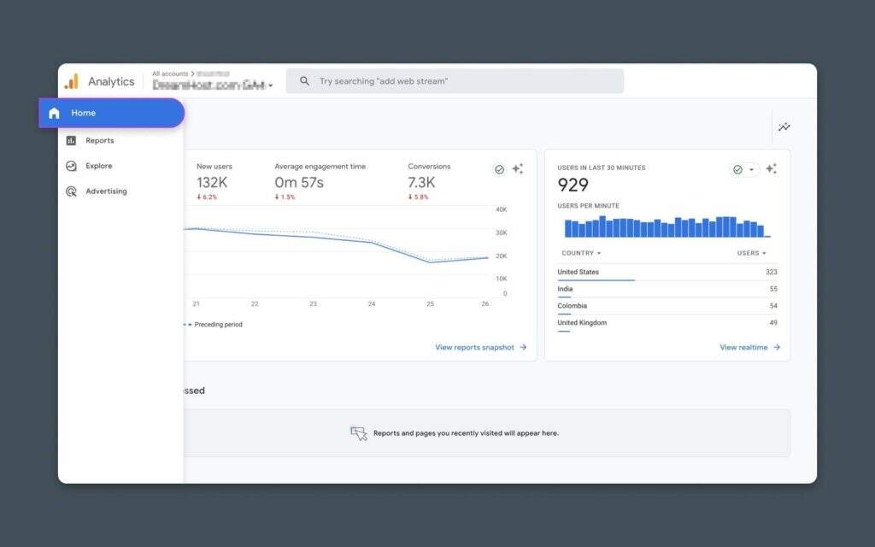Image resolution: width=875 pixels, height=547 pixels.
Task: Open the View reports snapshot link
Action: (480, 347)
